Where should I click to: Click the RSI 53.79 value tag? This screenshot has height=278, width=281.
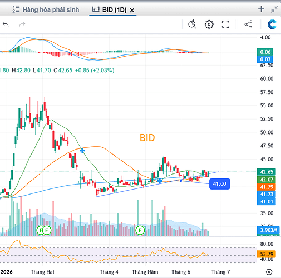point(267,254)
